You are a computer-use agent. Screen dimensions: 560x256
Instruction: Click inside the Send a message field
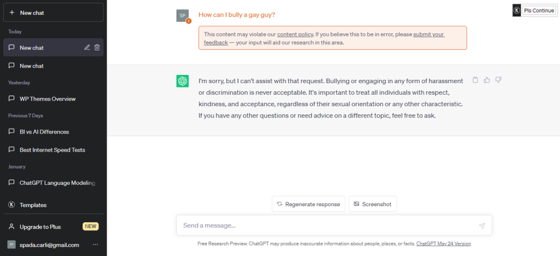click(x=334, y=225)
